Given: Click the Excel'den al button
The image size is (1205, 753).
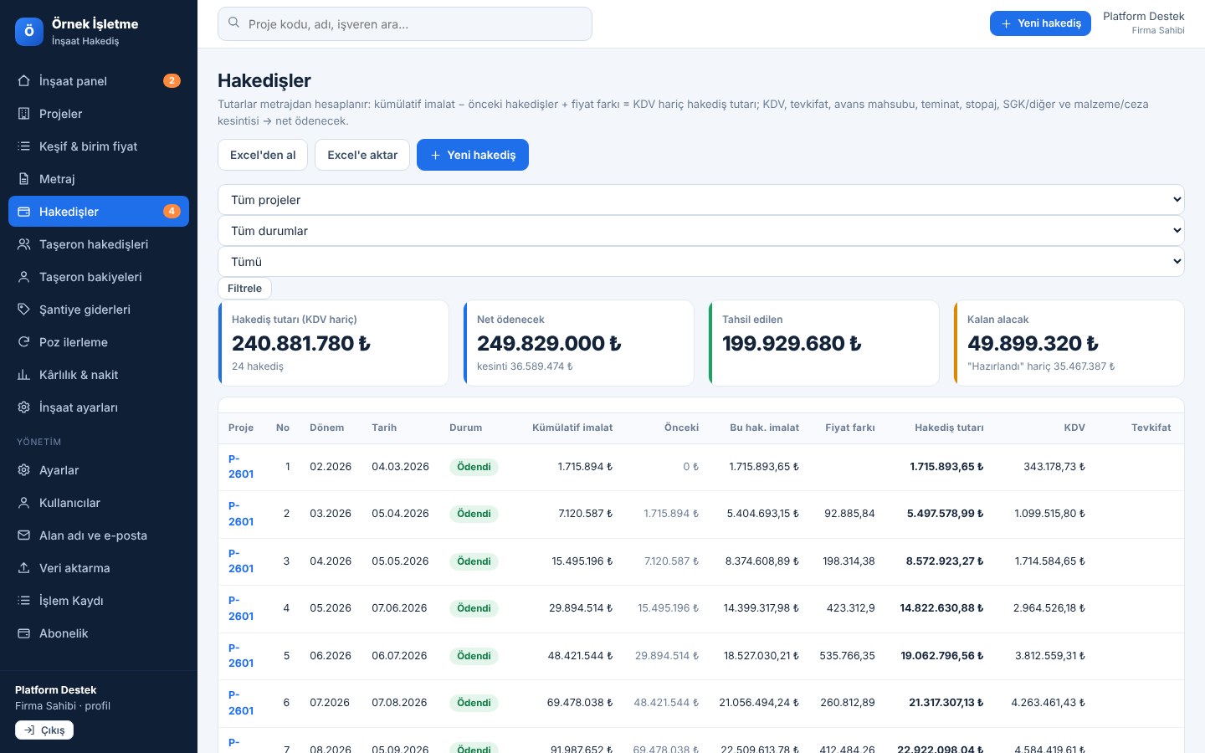Looking at the screenshot, I should 263,155.
